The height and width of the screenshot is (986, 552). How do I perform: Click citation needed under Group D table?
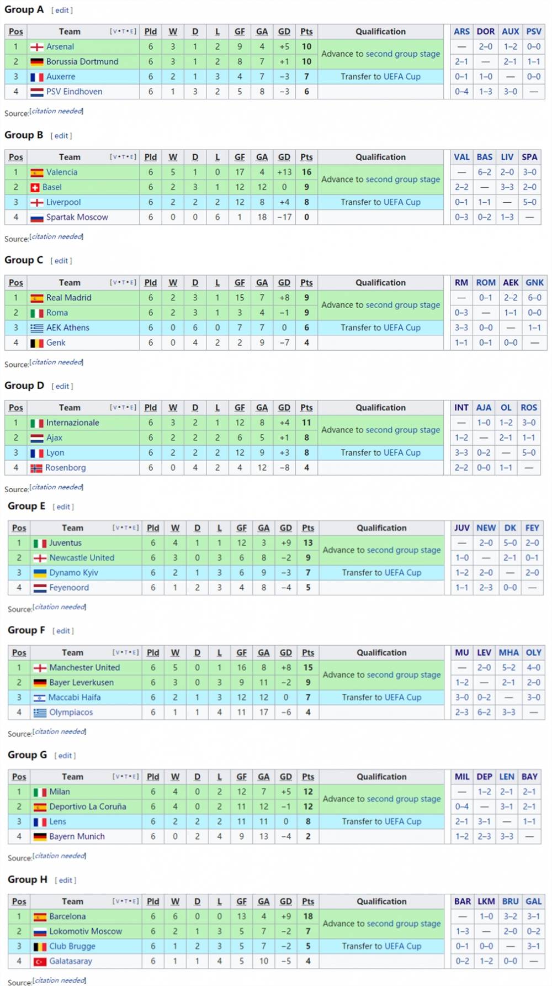pyautogui.click(x=57, y=487)
